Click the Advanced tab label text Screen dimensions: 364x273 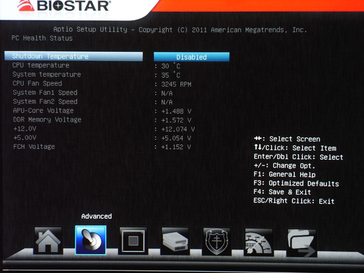tap(97, 216)
